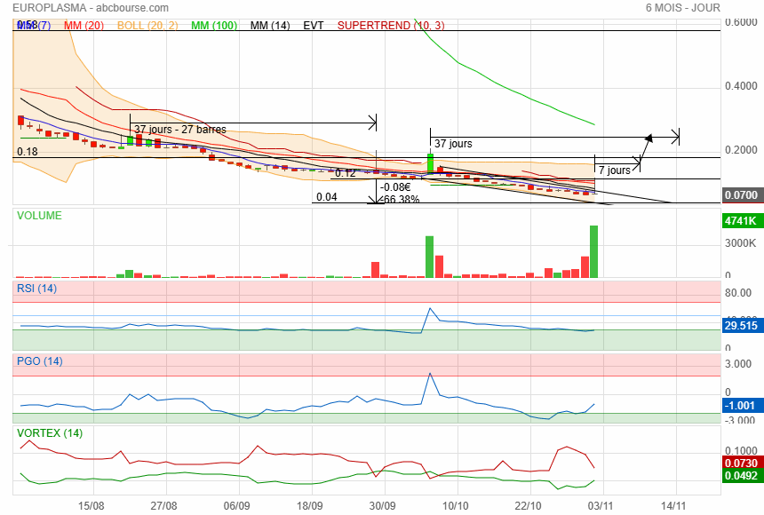Screen dimensions: 764x515
Task: Click the 10/10 date label
Action: (x=455, y=506)
